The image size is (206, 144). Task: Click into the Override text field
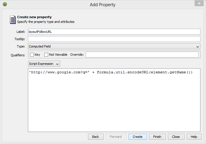click(142, 55)
